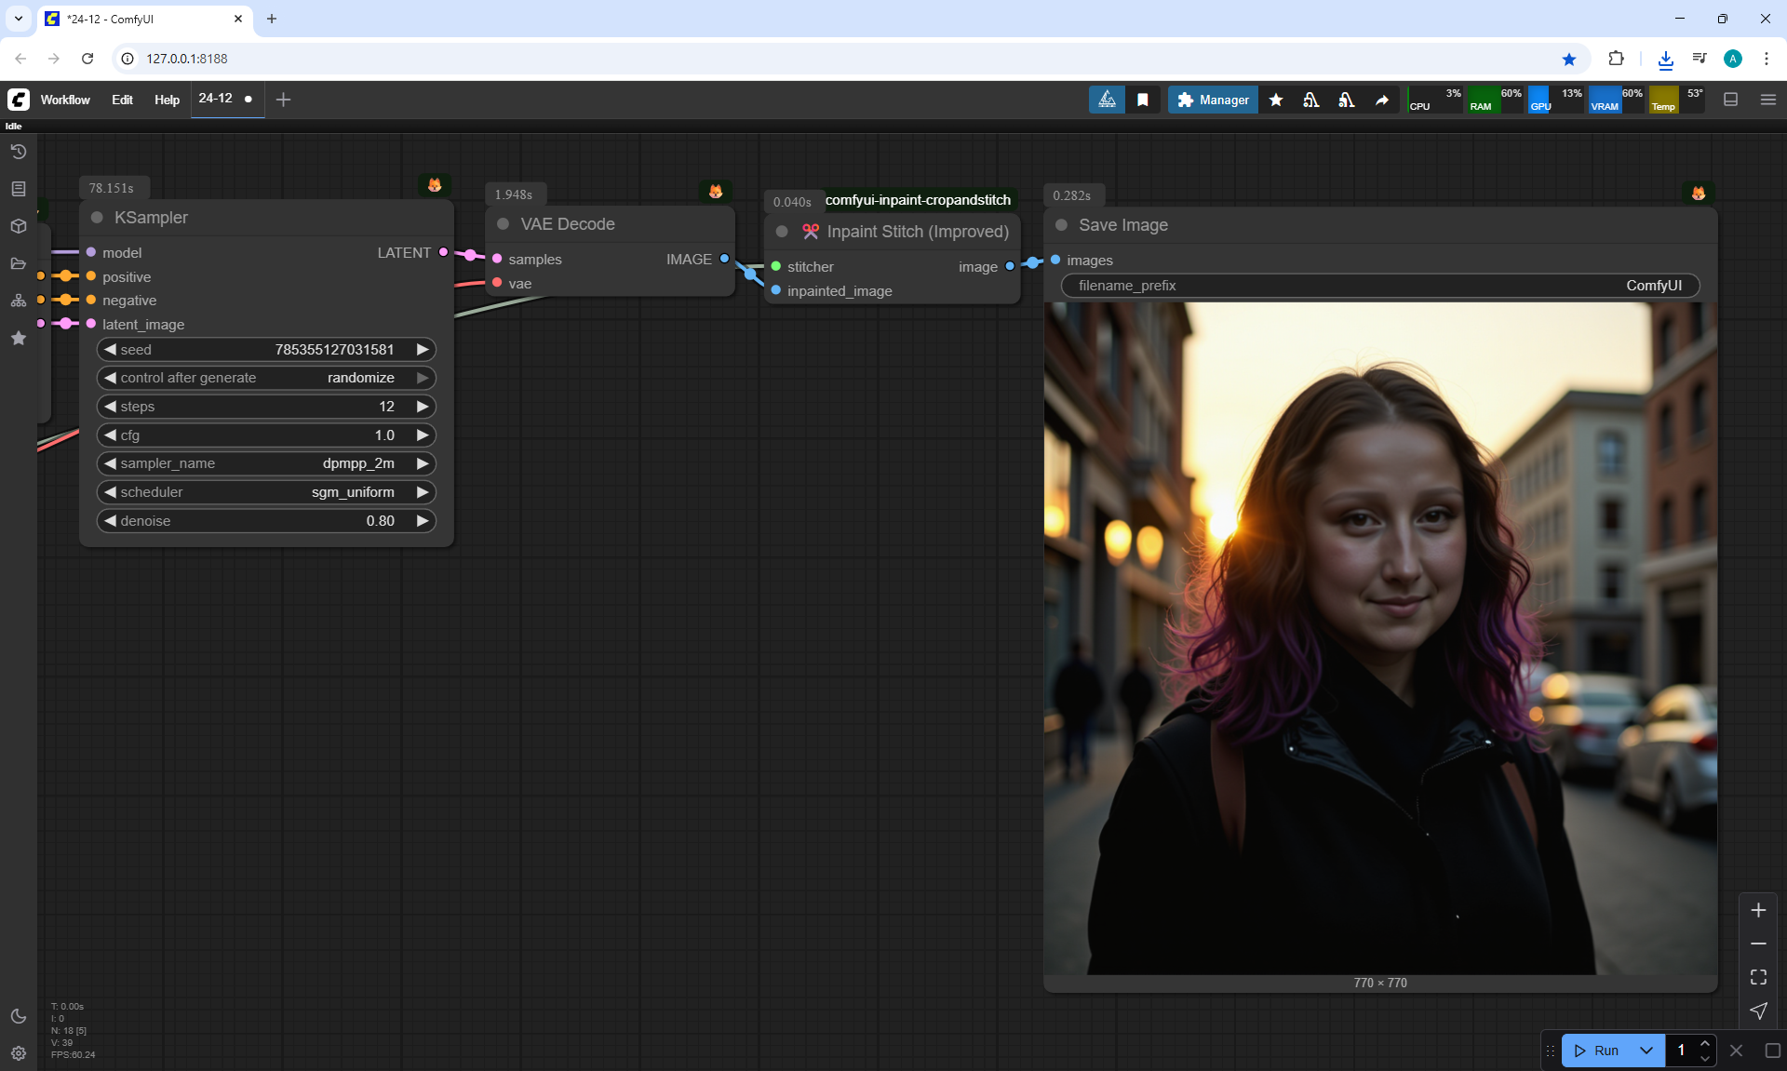Toggle the bottom panel icon
The height and width of the screenshot is (1071, 1787).
(x=1731, y=100)
